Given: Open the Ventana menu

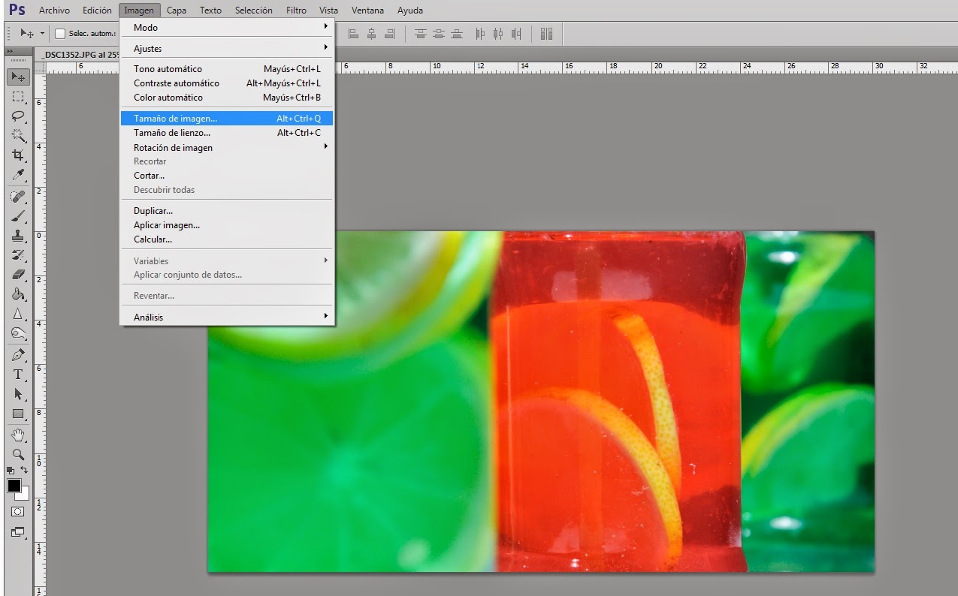Looking at the screenshot, I should [x=368, y=11].
